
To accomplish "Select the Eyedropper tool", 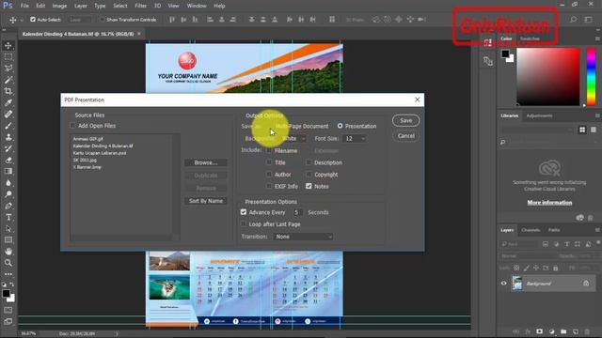I will click(x=8, y=102).
